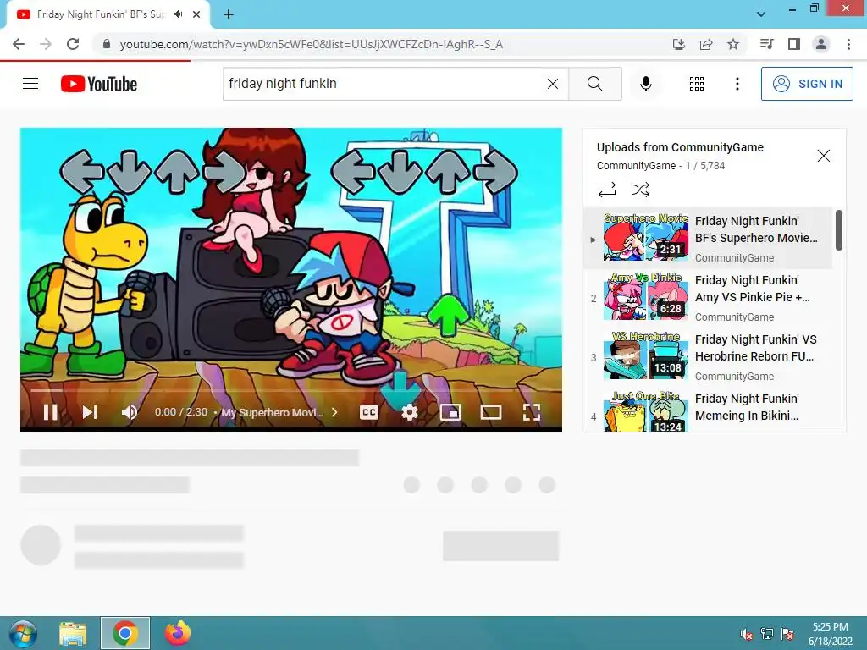This screenshot has width=867, height=650.
Task: Open the taskbar clock showing 5:25 PM
Action: pyautogui.click(x=830, y=634)
